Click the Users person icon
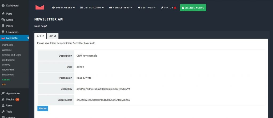The height and width of the screenshot is (118, 273). pyautogui.click(x=3, y=106)
